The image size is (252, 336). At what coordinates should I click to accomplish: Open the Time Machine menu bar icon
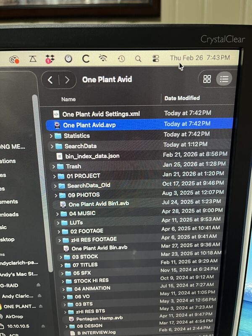tap(121, 58)
